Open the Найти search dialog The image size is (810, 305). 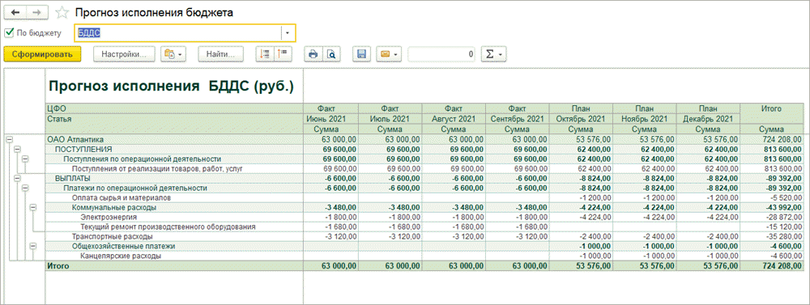(220, 53)
